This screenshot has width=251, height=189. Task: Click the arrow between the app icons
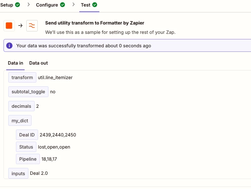tap(20, 26)
